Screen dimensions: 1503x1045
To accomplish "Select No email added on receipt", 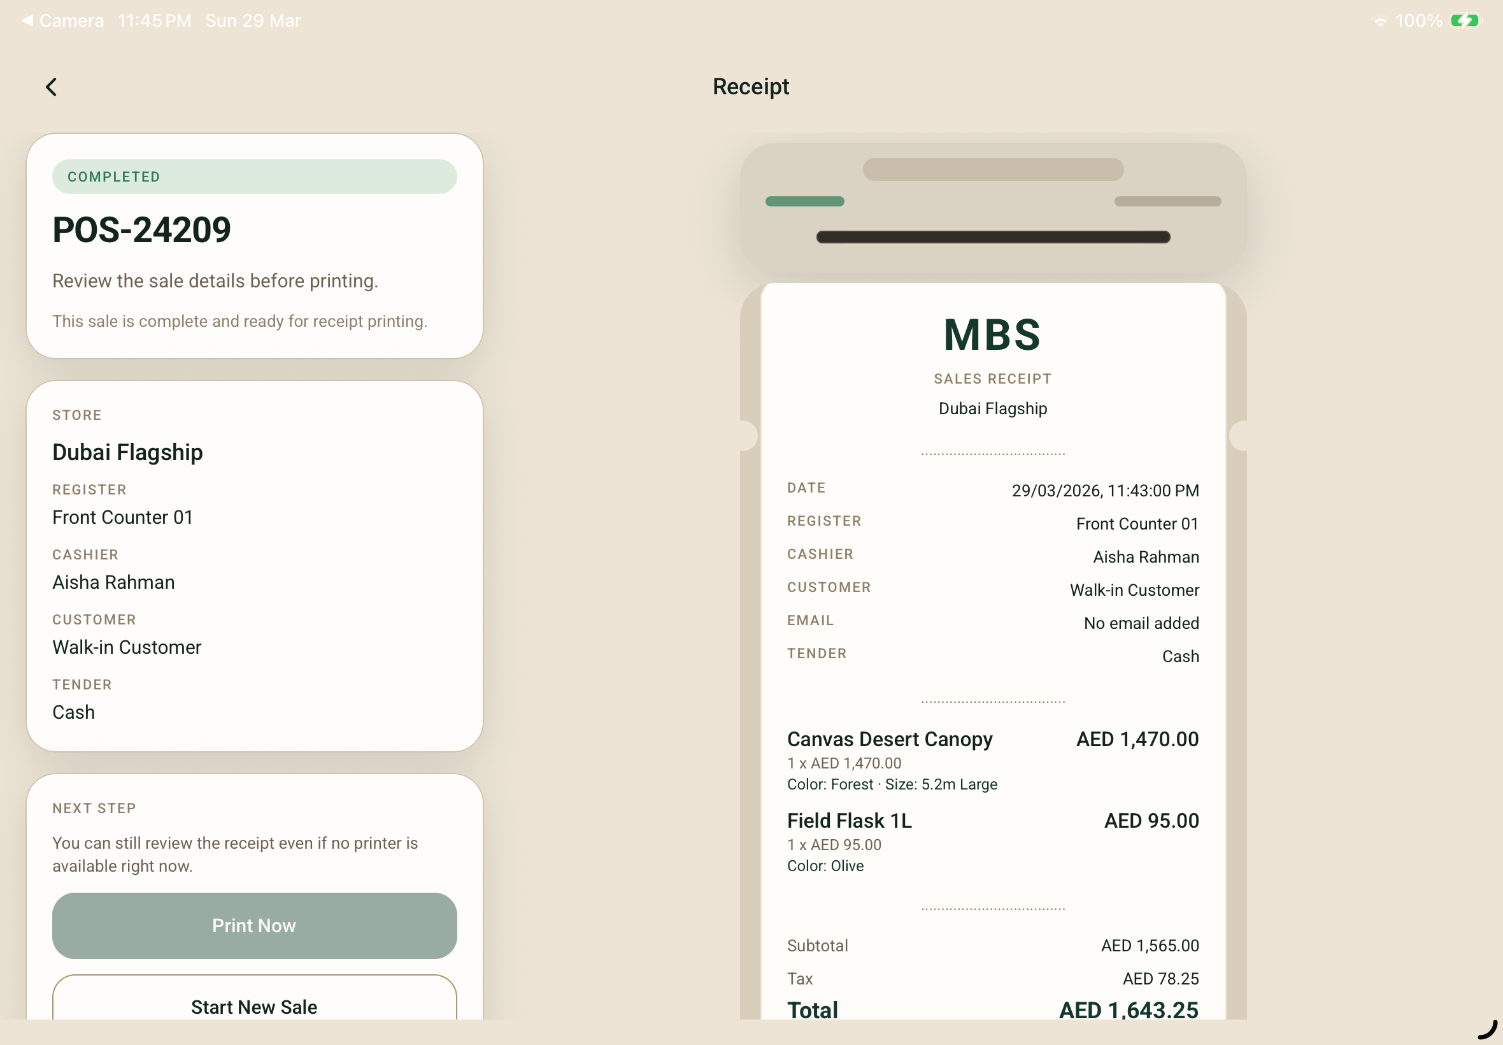I will tap(1141, 623).
